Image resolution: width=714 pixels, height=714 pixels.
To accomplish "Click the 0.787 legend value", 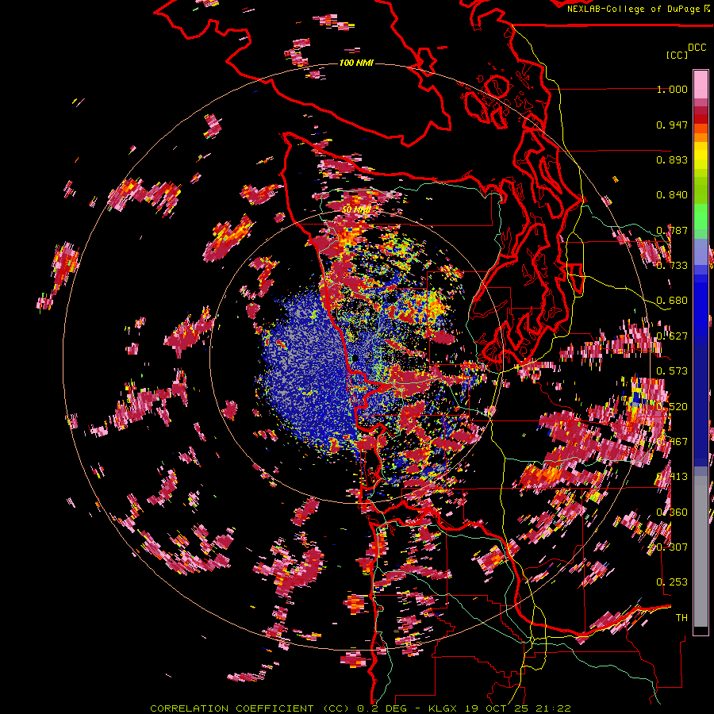I will (672, 230).
